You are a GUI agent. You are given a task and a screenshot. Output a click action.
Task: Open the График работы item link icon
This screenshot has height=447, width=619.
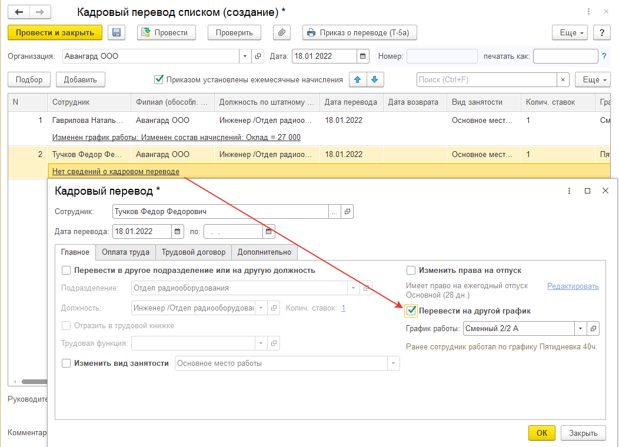[x=593, y=329]
